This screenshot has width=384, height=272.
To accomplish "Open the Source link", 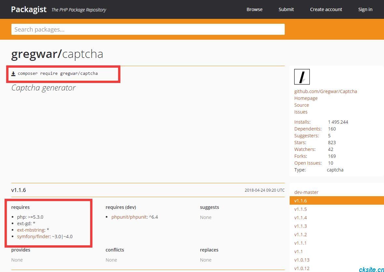I will pos(301,105).
